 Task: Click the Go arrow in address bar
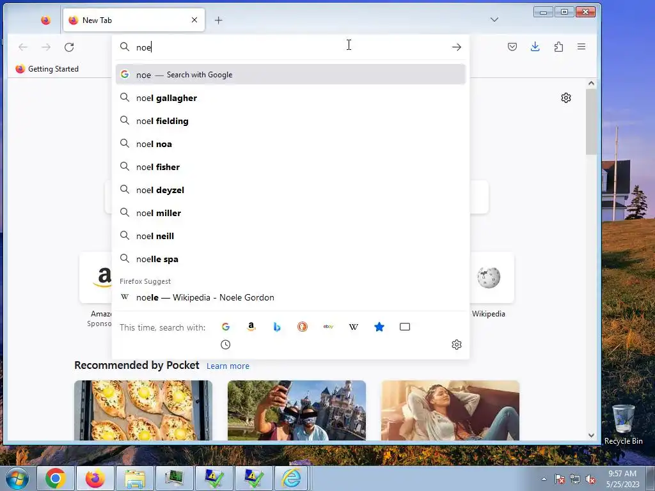point(457,47)
